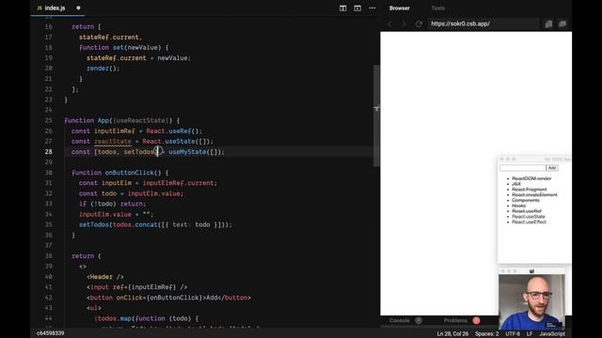Screen dimensions: 602x338
Task: Click the preview URL address field
Action: point(483,23)
